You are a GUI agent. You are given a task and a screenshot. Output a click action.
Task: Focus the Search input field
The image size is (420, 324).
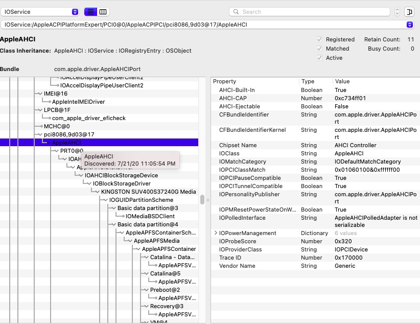click(x=310, y=12)
